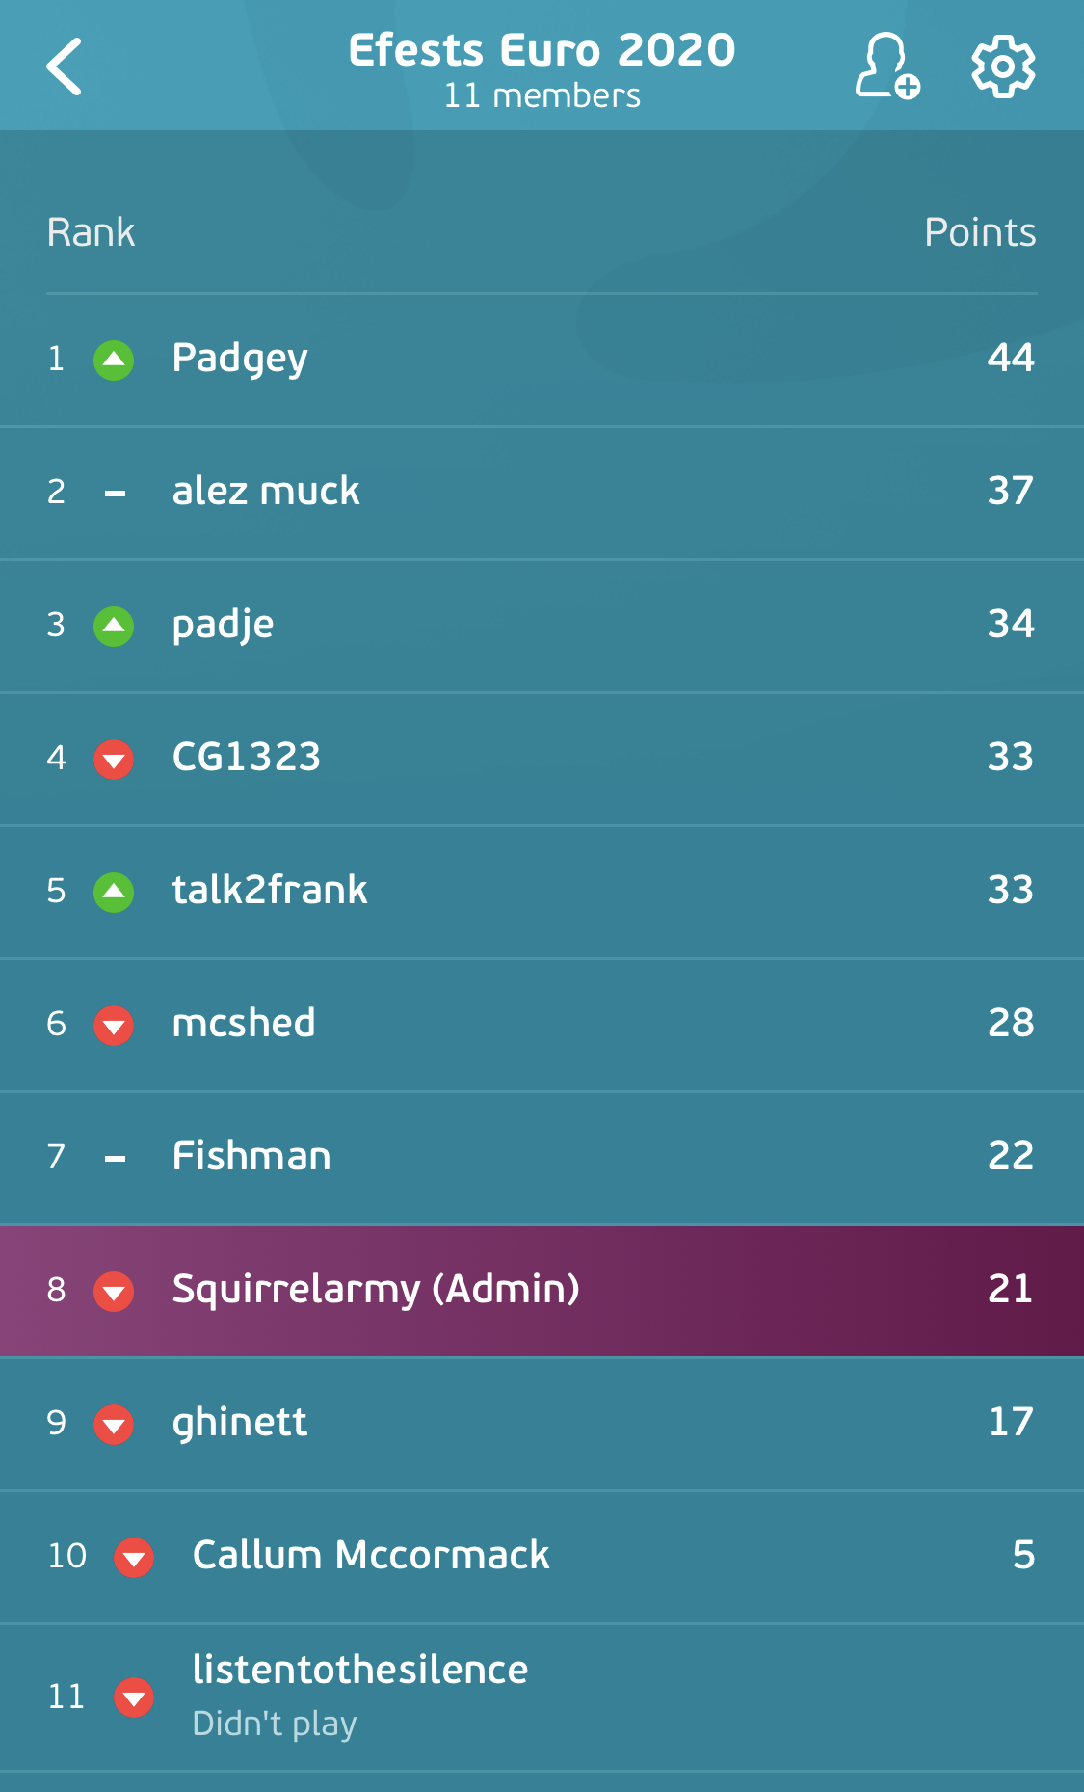Tap the back arrow icon
The image size is (1084, 1792).
(x=65, y=67)
